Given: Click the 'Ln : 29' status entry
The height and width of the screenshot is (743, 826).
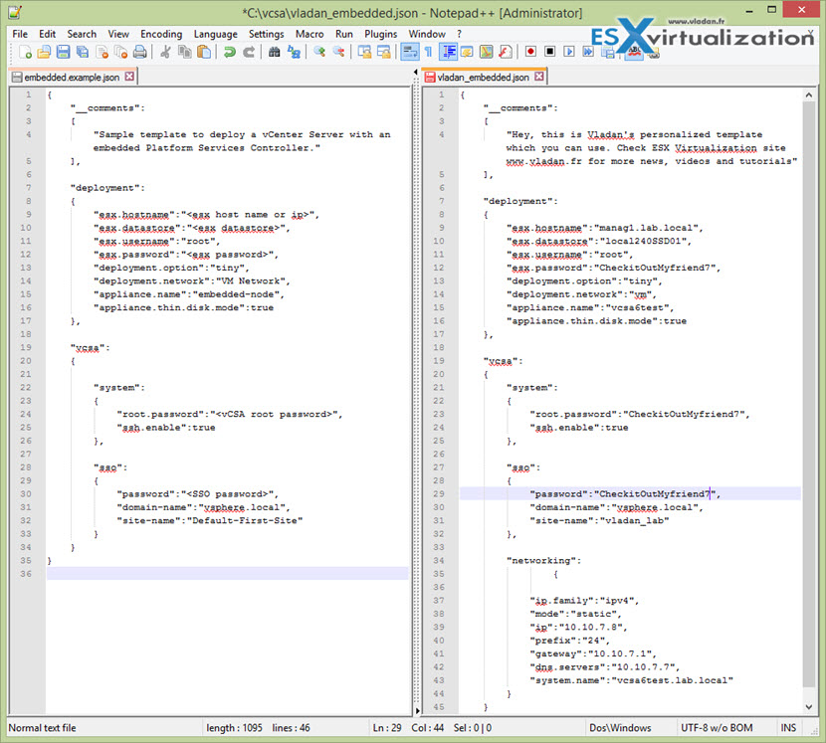Looking at the screenshot, I should coord(387,728).
